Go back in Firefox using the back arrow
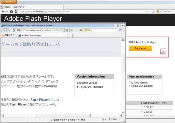Image resolution: width=175 pixels, height=123 pixels. pos(3,12)
